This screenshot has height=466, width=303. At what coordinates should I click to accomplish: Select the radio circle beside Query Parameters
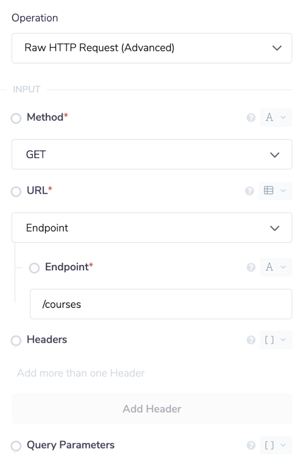pos(16,446)
